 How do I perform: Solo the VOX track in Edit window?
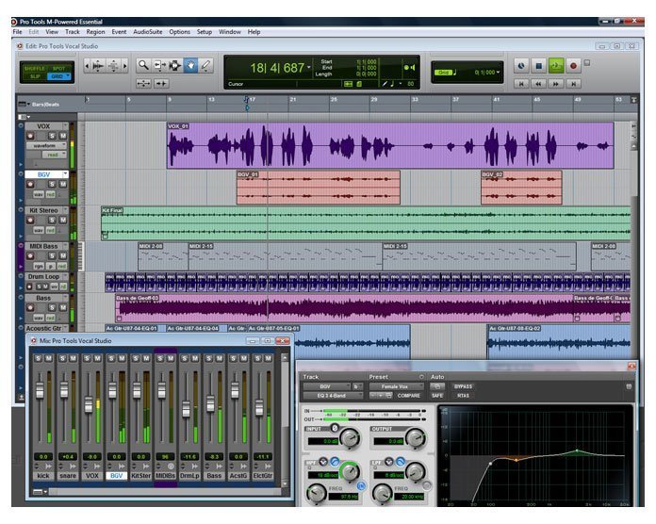click(52, 136)
